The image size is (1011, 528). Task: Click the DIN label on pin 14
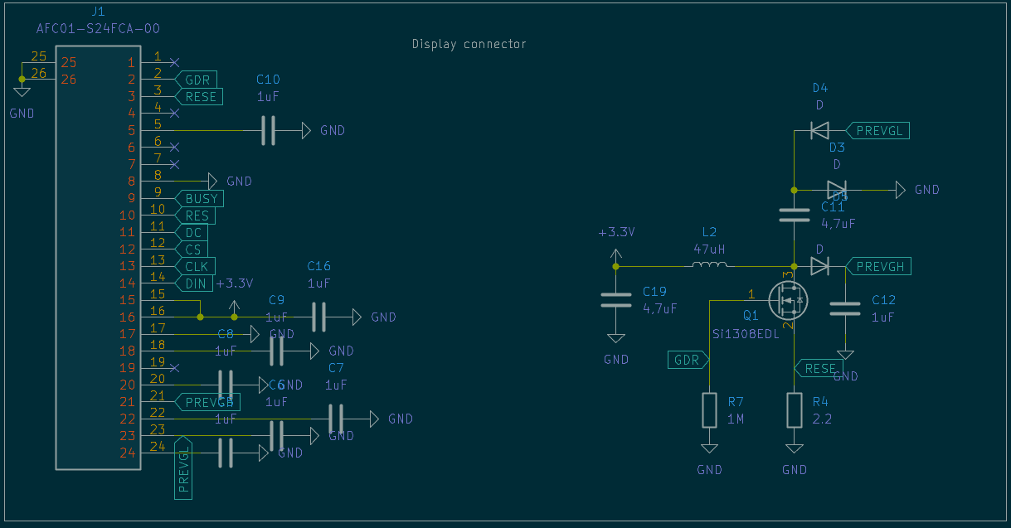(194, 283)
